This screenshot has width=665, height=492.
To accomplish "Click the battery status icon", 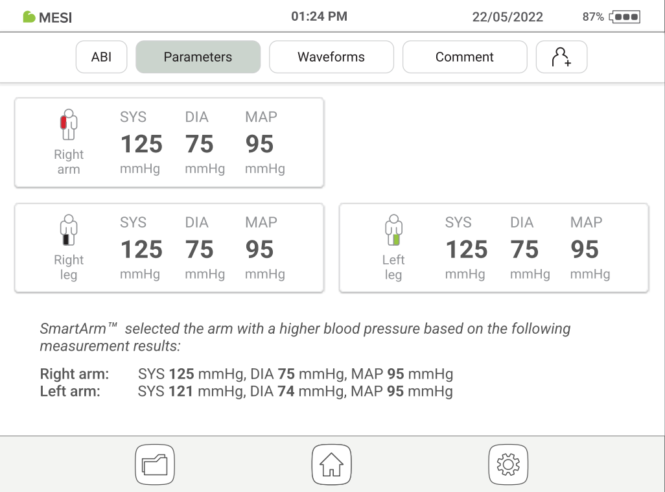I will pos(624,17).
